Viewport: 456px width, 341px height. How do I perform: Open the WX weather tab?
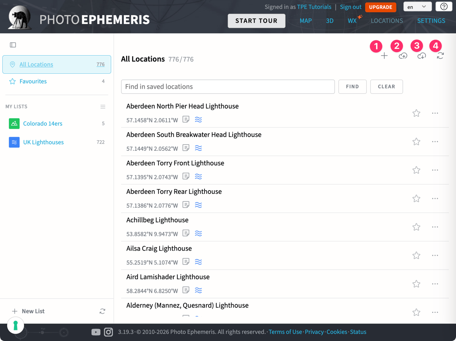(352, 21)
